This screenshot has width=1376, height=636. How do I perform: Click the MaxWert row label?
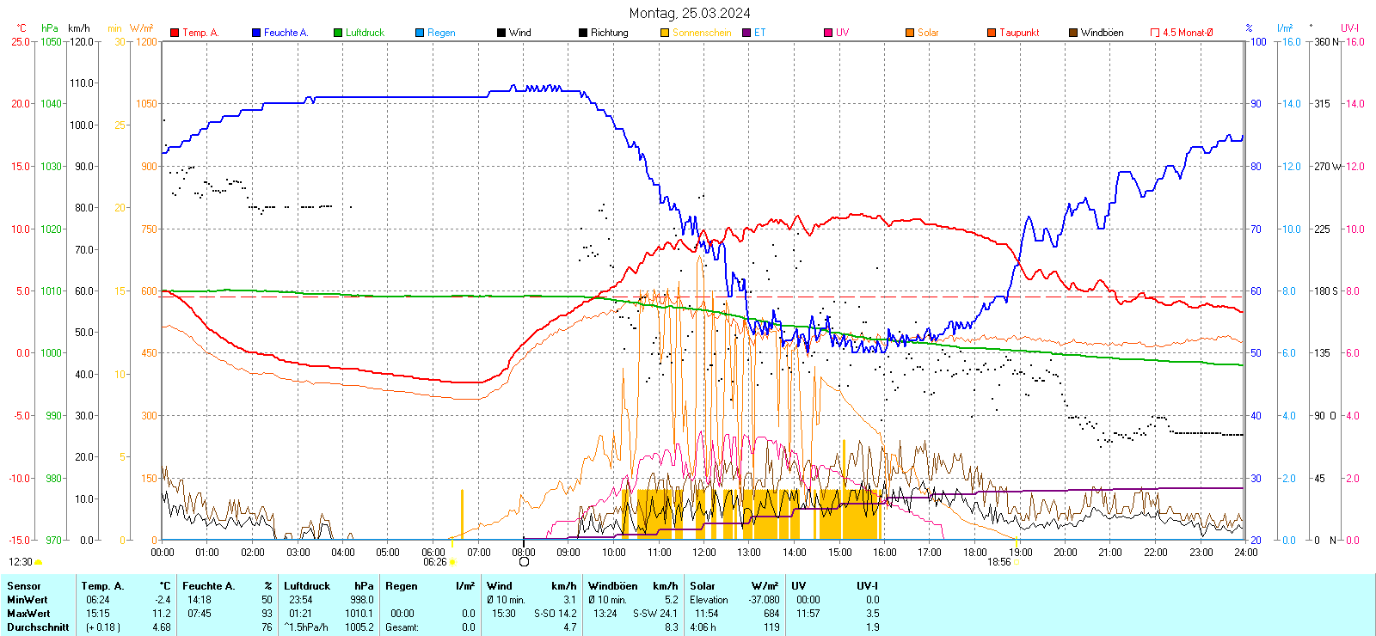pyautogui.click(x=28, y=614)
